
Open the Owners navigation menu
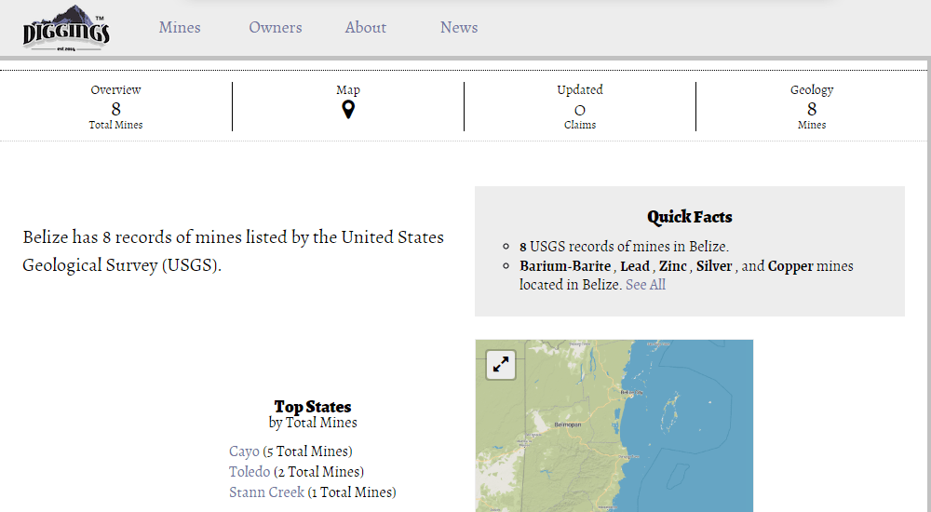(x=276, y=28)
